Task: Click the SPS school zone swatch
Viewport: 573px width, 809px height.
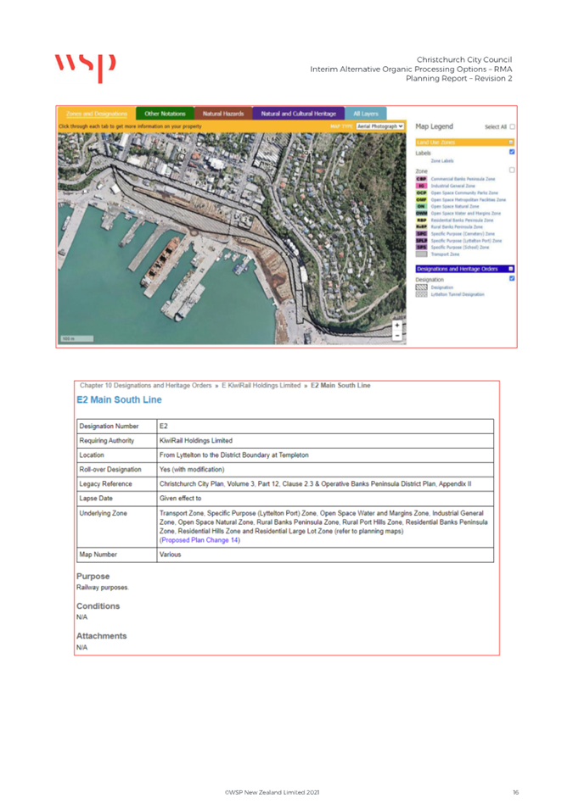Action: [422, 248]
